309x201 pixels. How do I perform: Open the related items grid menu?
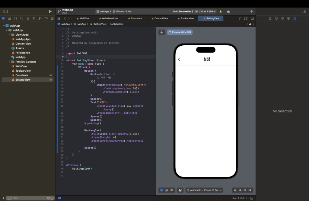[x=59, y=18]
